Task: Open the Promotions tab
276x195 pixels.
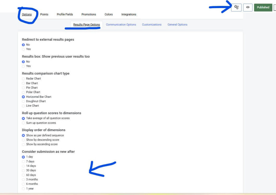Action: coord(89,14)
